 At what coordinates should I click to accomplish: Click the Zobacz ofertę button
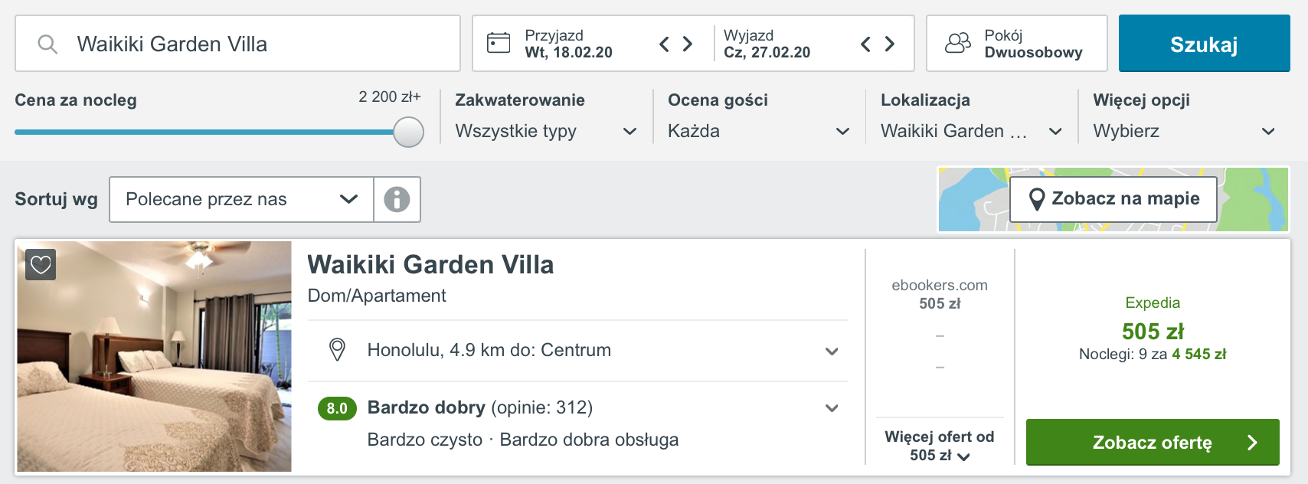coord(1153,442)
